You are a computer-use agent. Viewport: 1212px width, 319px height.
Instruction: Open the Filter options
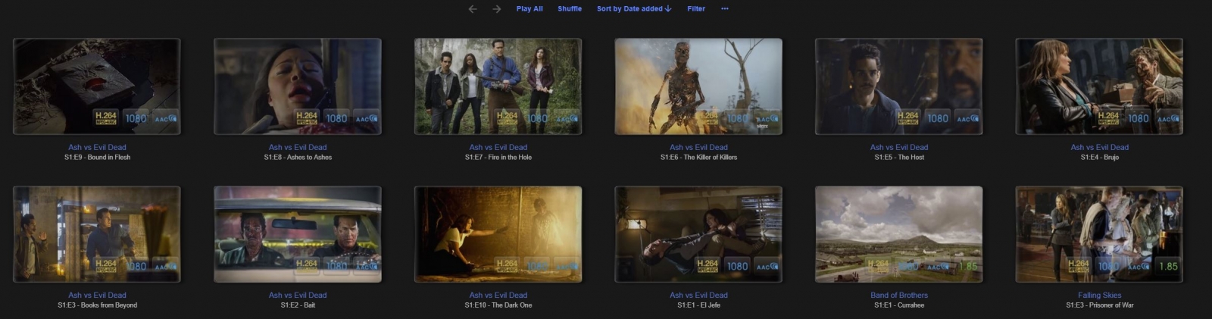coord(696,9)
